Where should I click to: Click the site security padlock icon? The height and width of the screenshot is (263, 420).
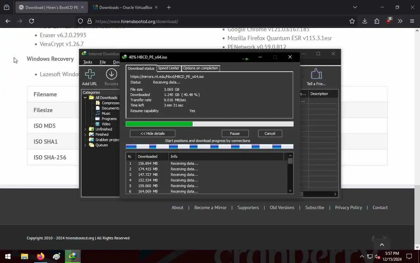pyautogui.click(x=90, y=21)
